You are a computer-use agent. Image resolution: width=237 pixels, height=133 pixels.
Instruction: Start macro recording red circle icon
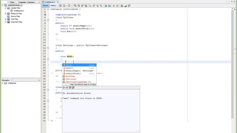(x=114, y=6)
